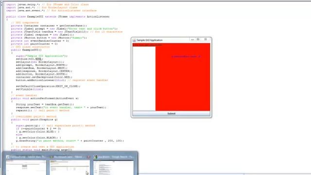This screenshot has width=311, height=175.
Task: Click the 'repaint();' code line
Action: [43, 110]
